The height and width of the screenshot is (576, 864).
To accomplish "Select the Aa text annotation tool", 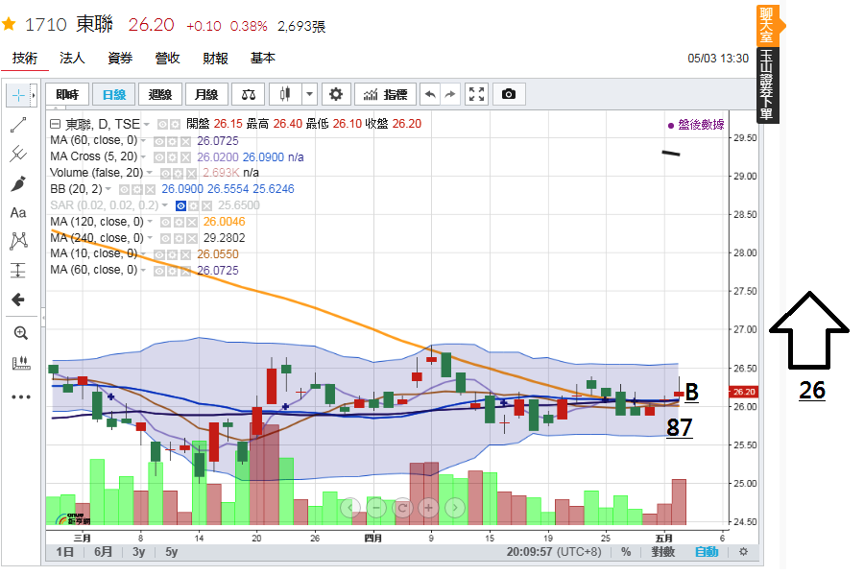I will 18,212.
